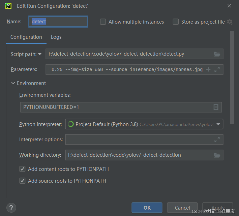Click the Environment variables label

(x=45, y=95)
